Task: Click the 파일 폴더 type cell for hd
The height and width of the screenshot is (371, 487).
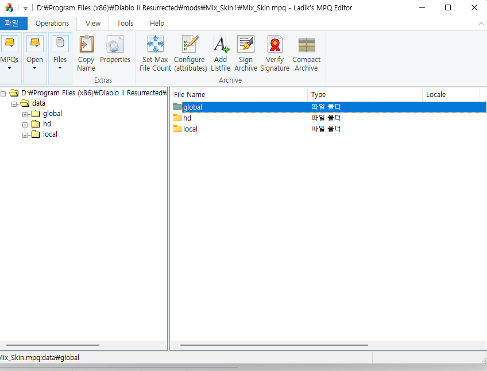Action: [x=326, y=118]
